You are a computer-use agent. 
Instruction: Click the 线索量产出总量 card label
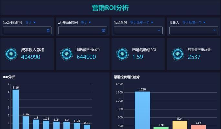(199, 50)
